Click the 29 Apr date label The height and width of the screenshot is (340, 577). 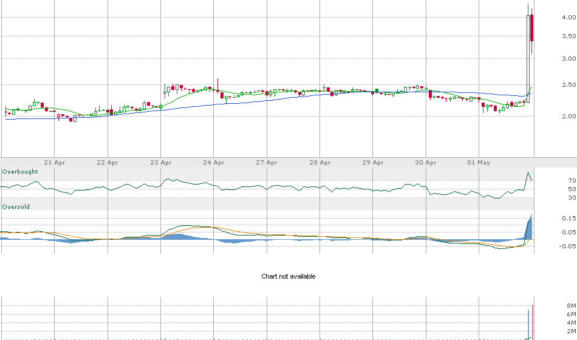[373, 162]
